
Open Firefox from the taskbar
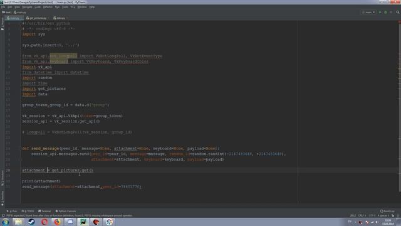[57, 222]
